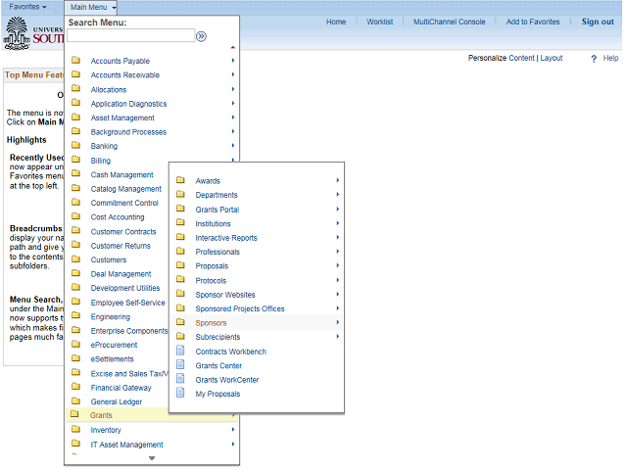Viewport: 627px width, 470px height.
Task: Click the Grants Center page icon
Action: [179, 365]
